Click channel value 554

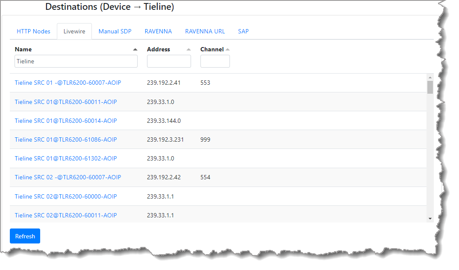click(205, 178)
